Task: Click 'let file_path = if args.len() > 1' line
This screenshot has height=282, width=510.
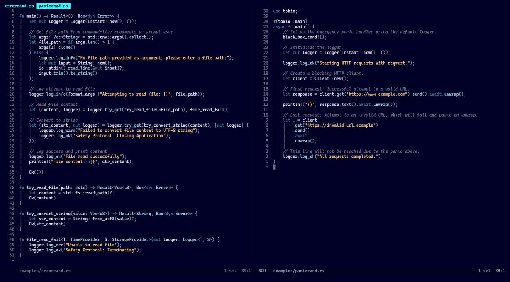Action: click(72, 42)
